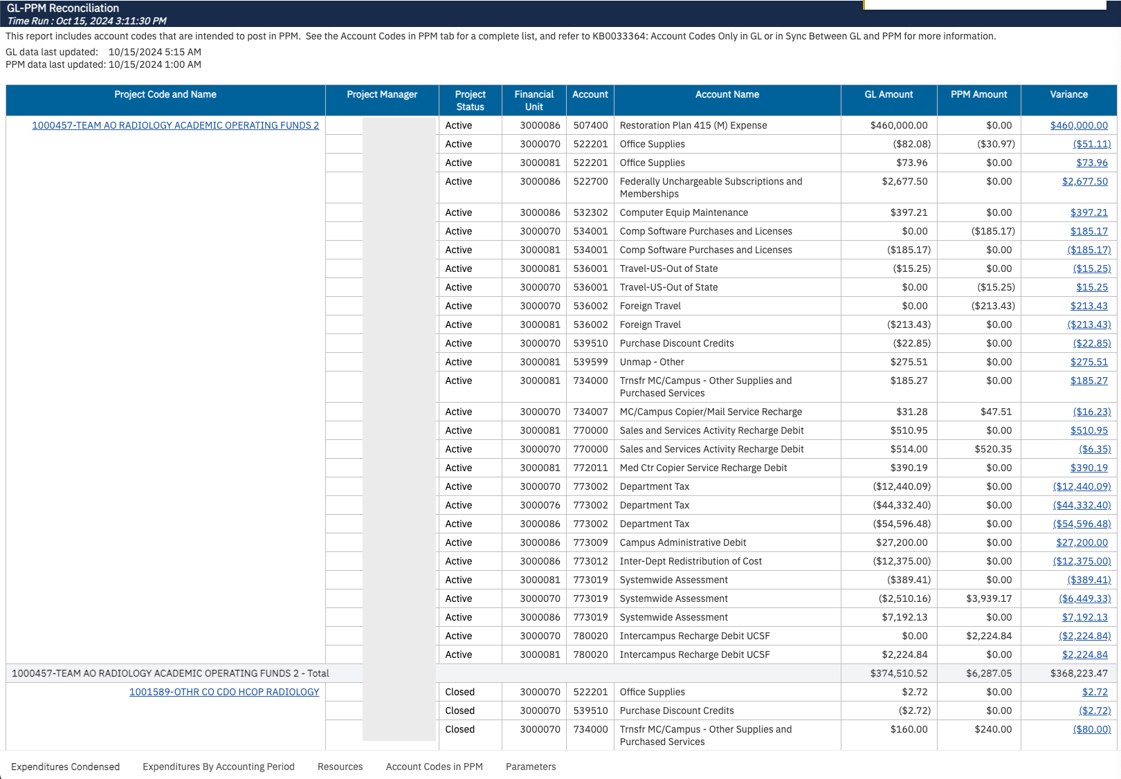1121x779 pixels.
Task: Open project 1001589-OTHR CO CDO HCOP RADIOLOGY
Action: pos(224,692)
